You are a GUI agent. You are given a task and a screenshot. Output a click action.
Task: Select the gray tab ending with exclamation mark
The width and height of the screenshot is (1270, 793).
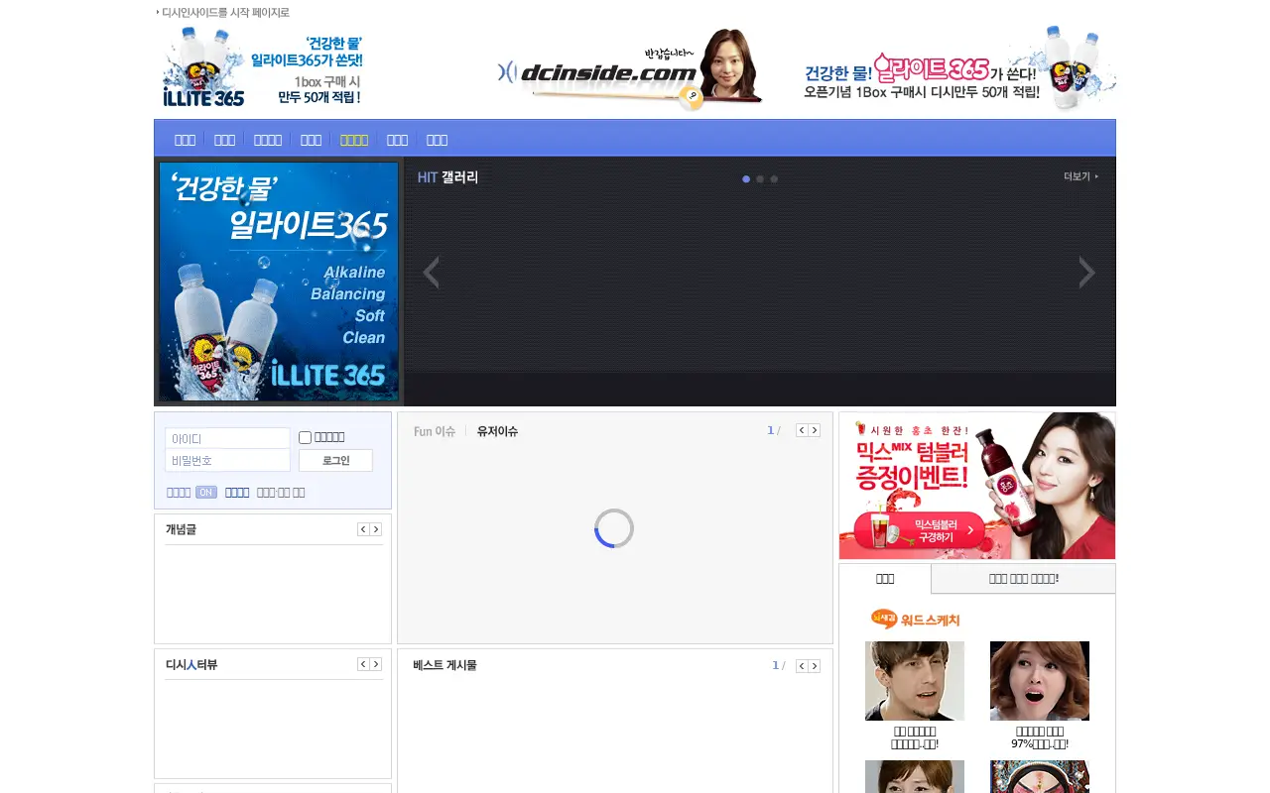tap(1024, 579)
